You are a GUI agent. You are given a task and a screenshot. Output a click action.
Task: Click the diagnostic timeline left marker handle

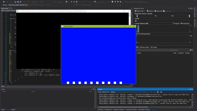pos(137,16)
